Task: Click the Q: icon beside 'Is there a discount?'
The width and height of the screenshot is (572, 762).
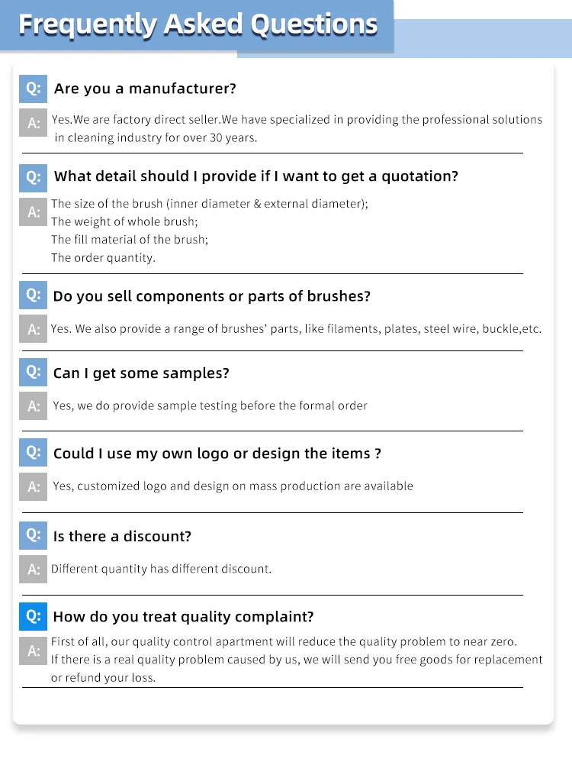Action: [x=33, y=535]
